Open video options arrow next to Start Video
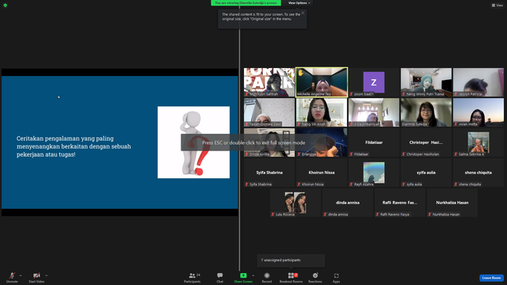This screenshot has width=507, height=285. tap(46, 275)
